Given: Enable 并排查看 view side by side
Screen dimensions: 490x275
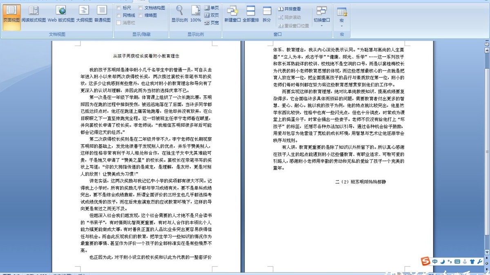Looking at the screenshot, I should (x=290, y=9).
